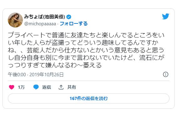The height and width of the screenshot is (115, 176).
Task: Open the timestamp 午後0:00 · 2019年10月26日
Action: tap(36, 75)
